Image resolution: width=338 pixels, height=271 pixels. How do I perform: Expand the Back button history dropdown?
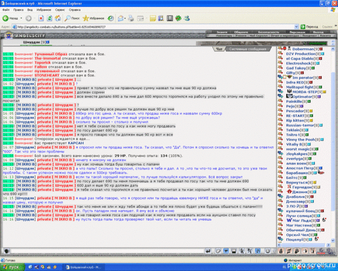click(21, 19)
